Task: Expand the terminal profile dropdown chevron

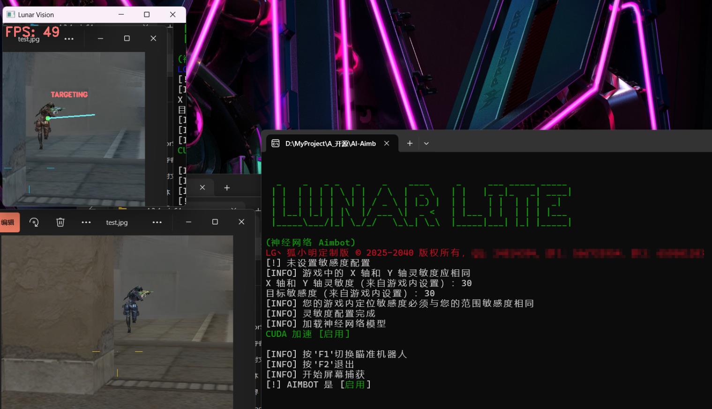Action: pos(426,143)
